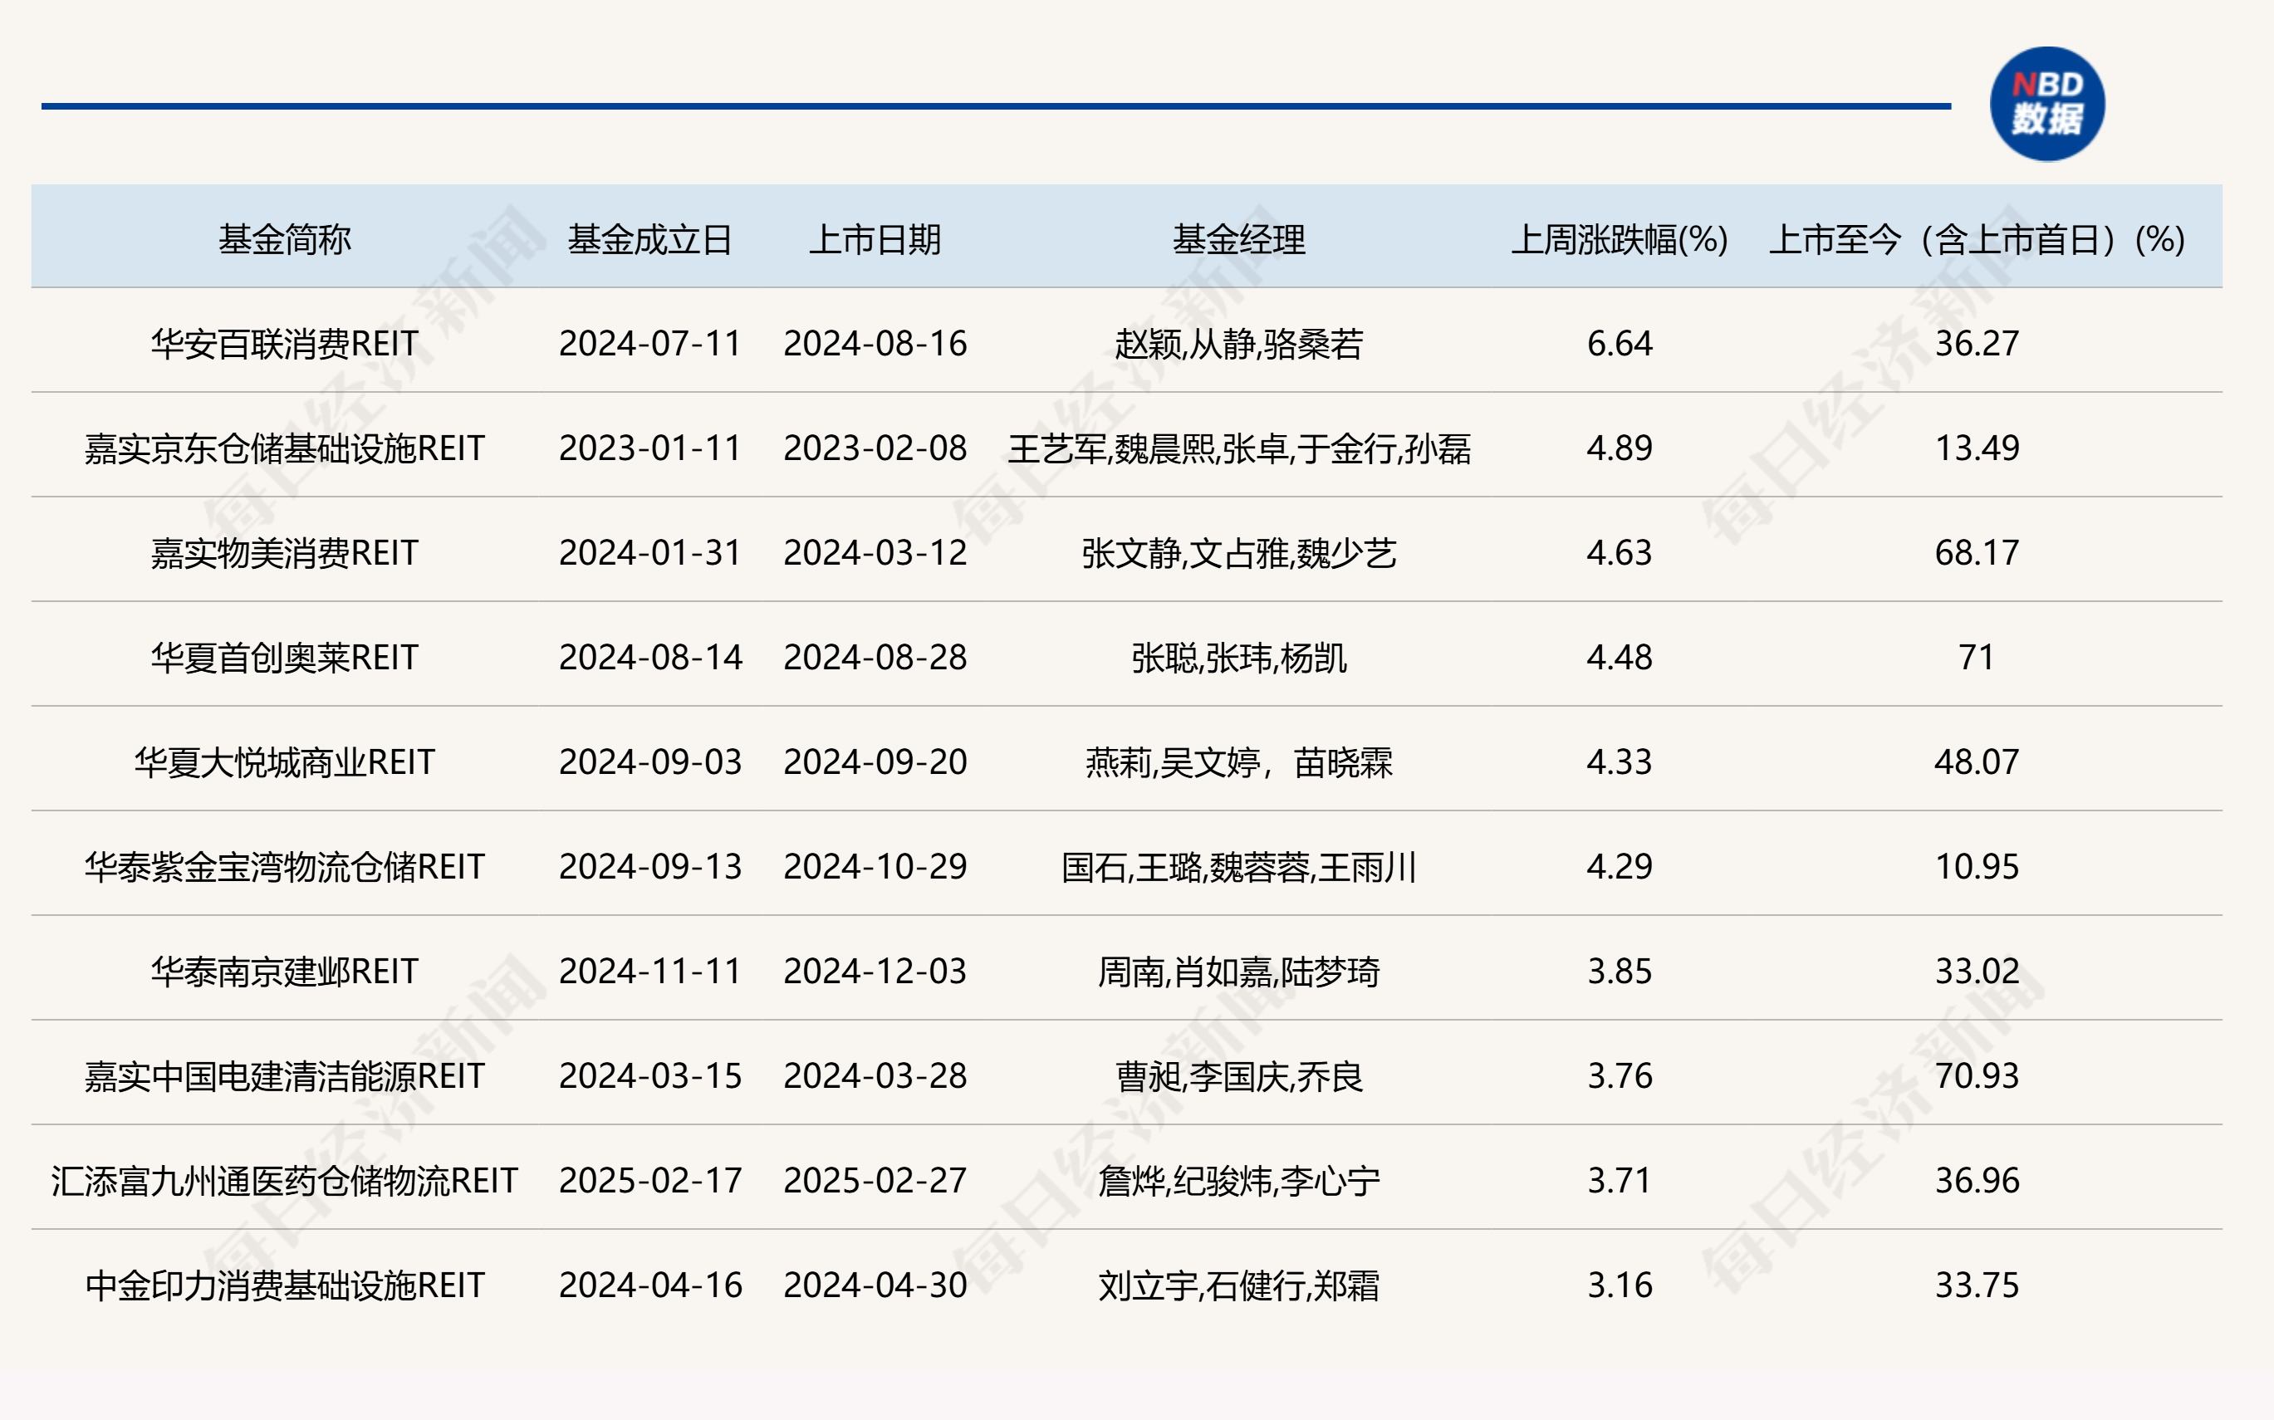
Task: Select establishment date 2024-01-31
Action: pos(650,553)
